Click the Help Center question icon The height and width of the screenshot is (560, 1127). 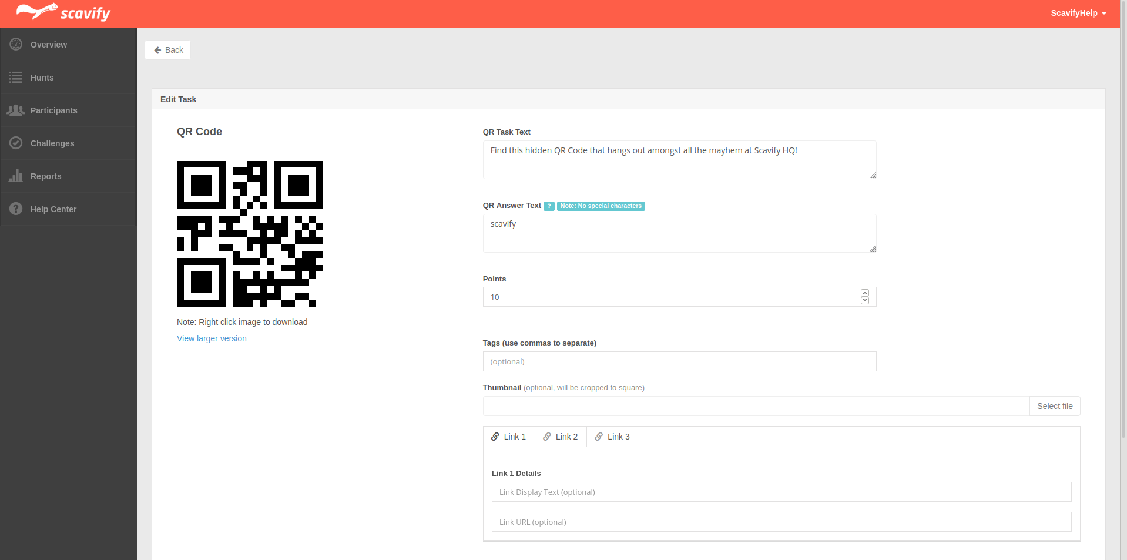tap(16, 209)
